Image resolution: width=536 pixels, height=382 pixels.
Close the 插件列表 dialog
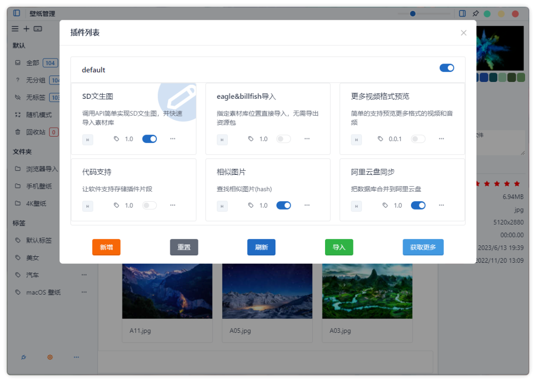coord(464,32)
